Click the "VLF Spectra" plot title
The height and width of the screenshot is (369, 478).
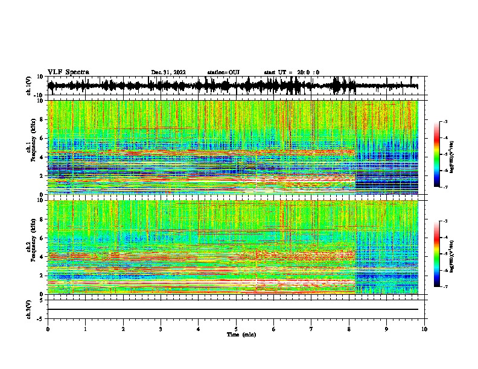click(x=68, y=72)
